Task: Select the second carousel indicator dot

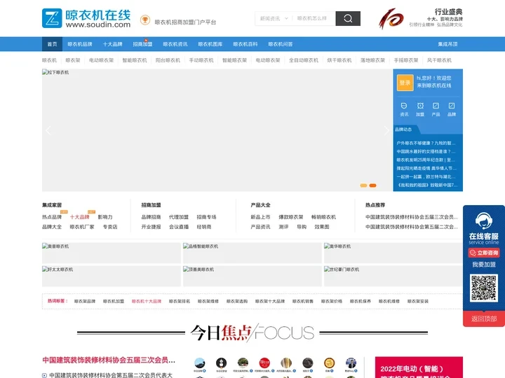Action: tap(372, 185)
